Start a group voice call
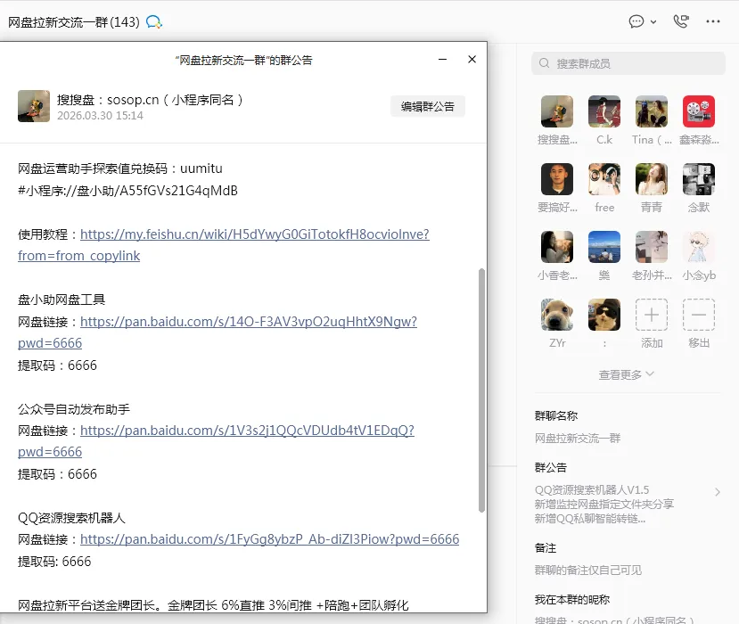Viewport: 739px width, 624px height. click(x=681, y=21)
